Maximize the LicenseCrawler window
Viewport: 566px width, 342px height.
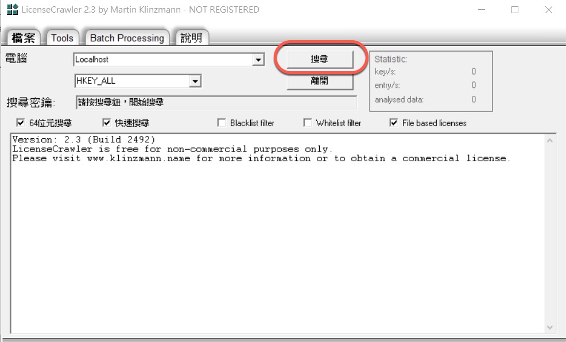pos(515,10)
